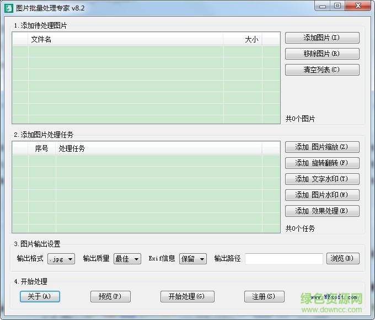Open the Exif信息 保留 dropdown
375x320 pixels.
193,259
